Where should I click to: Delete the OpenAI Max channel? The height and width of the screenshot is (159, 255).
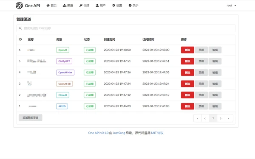coord(187,73)
